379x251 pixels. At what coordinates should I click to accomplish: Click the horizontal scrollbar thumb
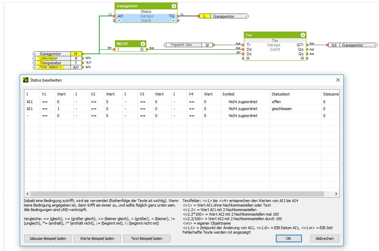click(177, 194)
